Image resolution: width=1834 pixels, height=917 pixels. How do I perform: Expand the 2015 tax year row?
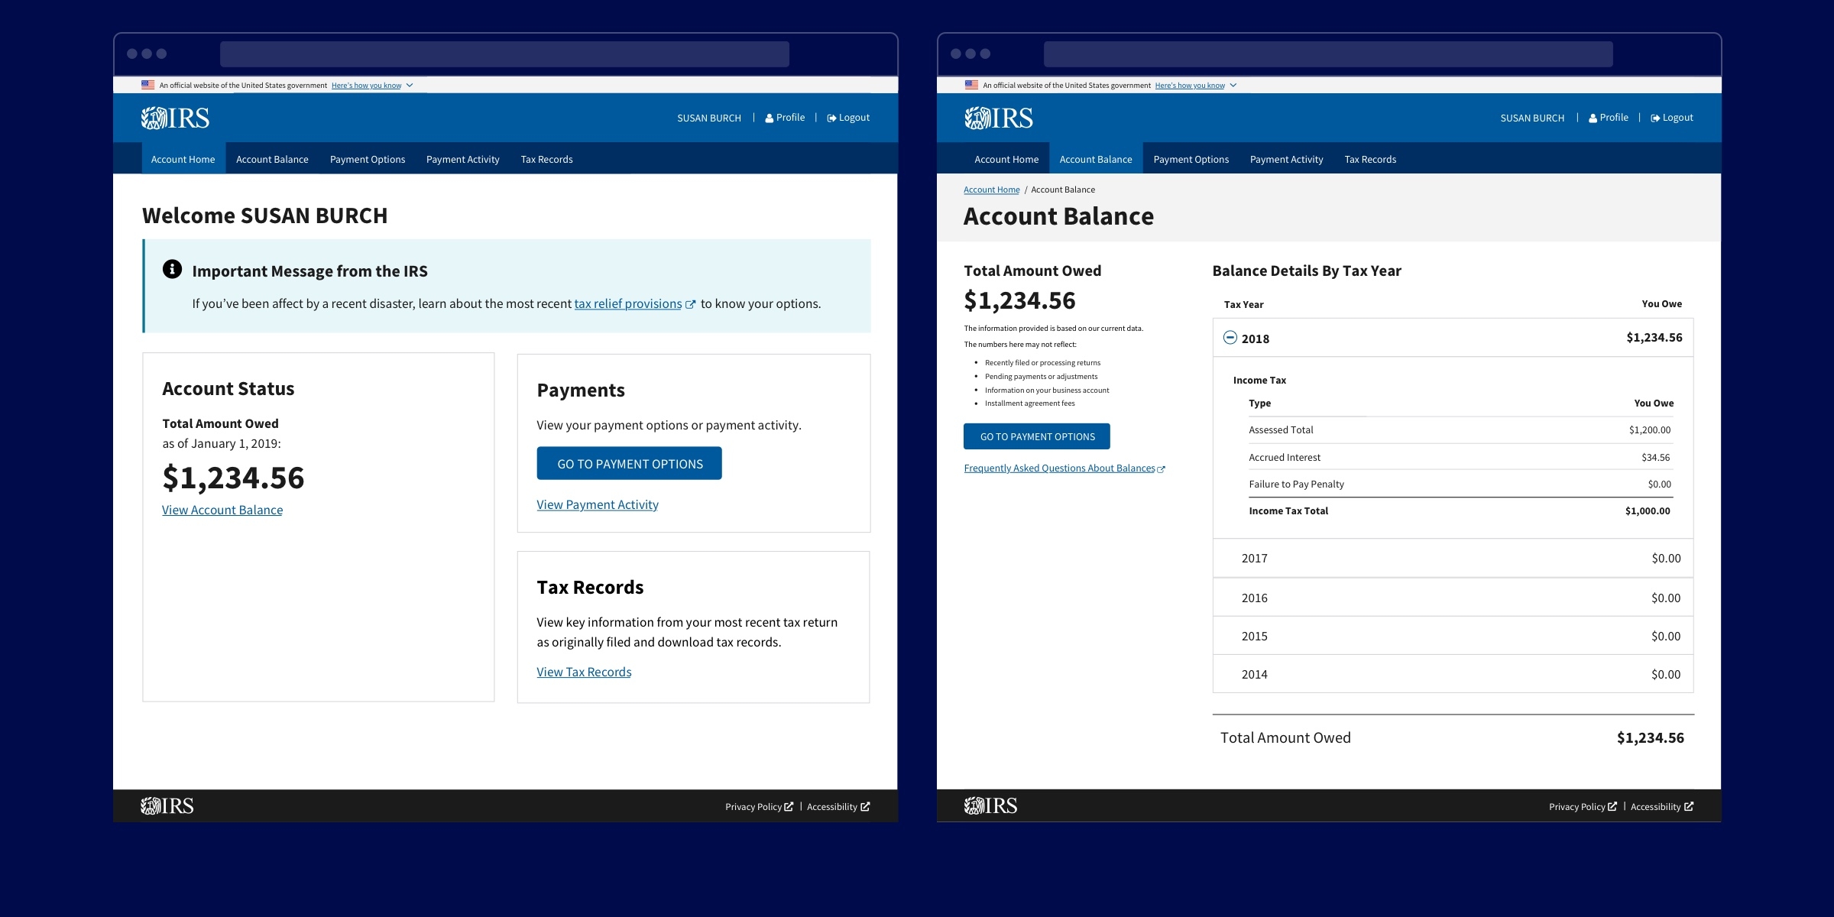coord(1254,637)
